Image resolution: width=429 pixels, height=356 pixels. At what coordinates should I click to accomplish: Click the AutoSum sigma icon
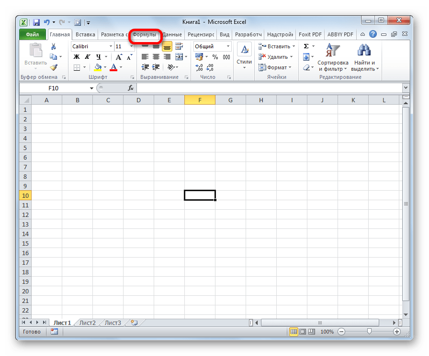pos(306,46)
